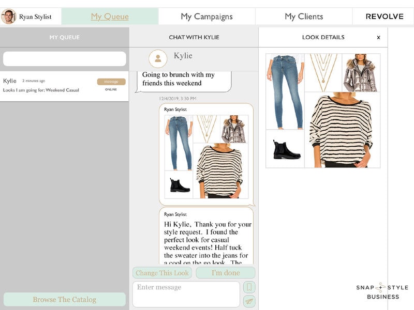Select the striped sweater in Look Details
414x310 pixels.
click(342, 130)
